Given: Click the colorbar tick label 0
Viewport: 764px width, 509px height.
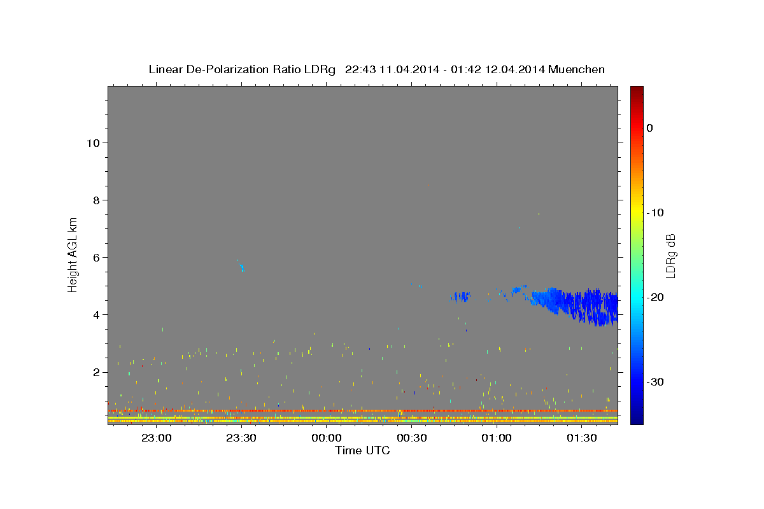Looking at the screenshot, I should 649,128.
